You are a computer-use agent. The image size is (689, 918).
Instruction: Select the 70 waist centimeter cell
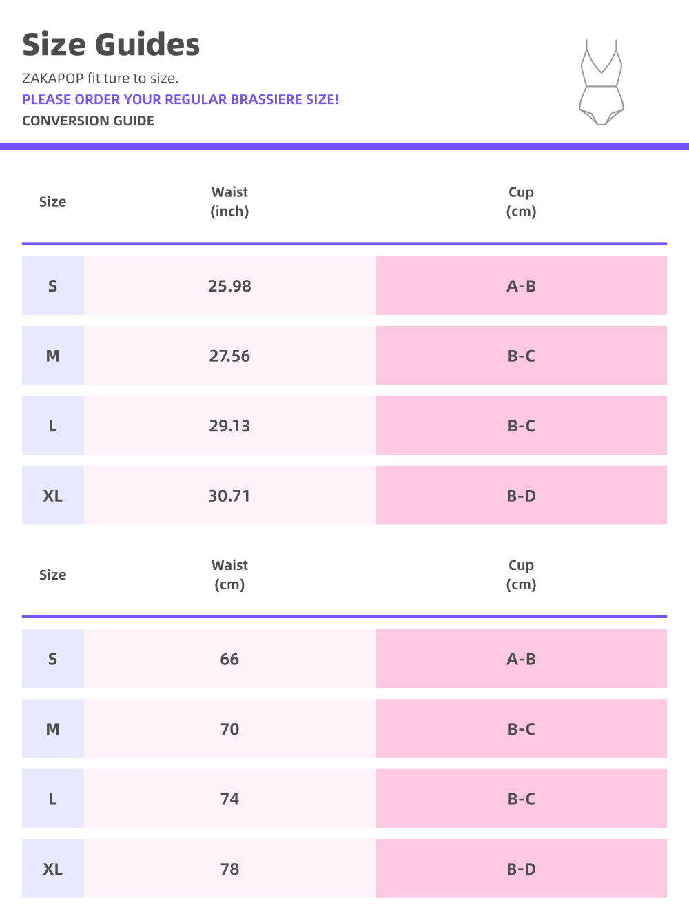click(229, 729)
